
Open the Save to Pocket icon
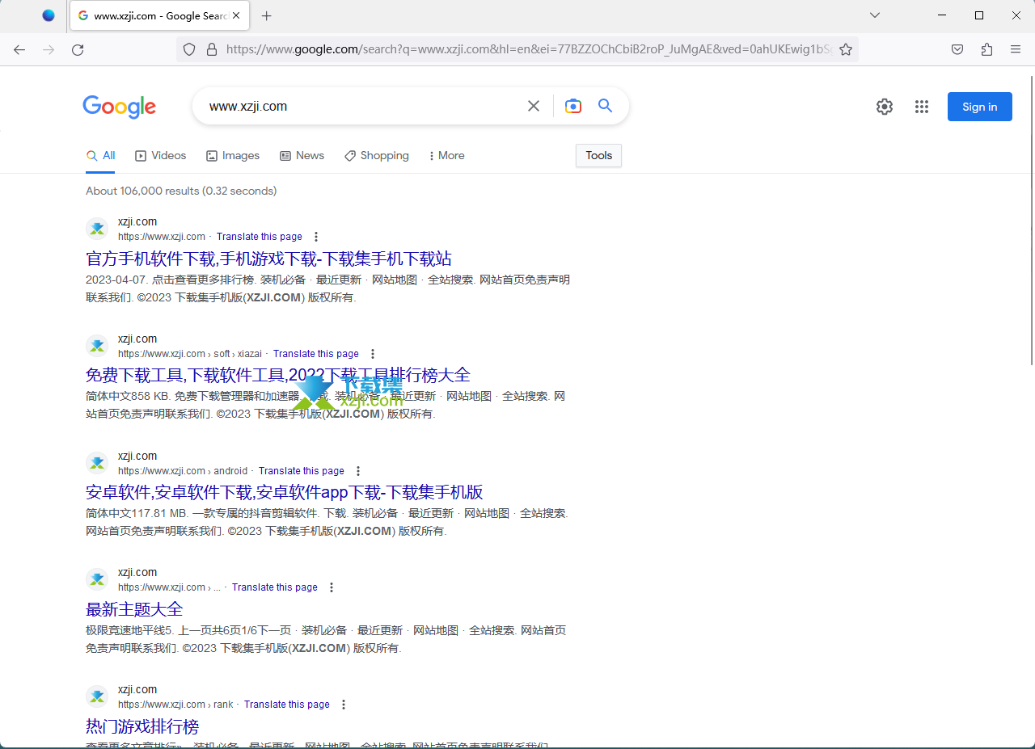957,49
